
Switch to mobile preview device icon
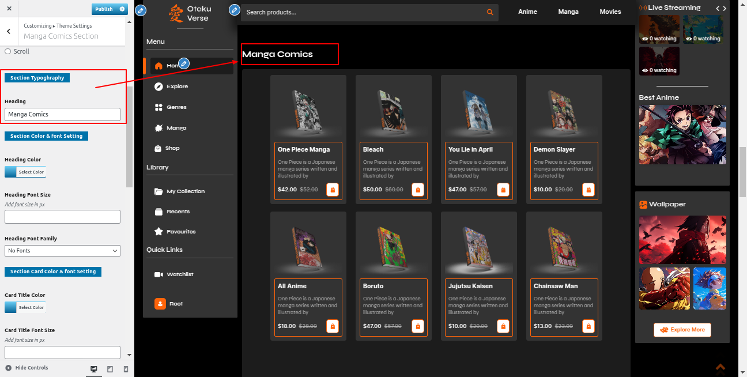(126, 369)
